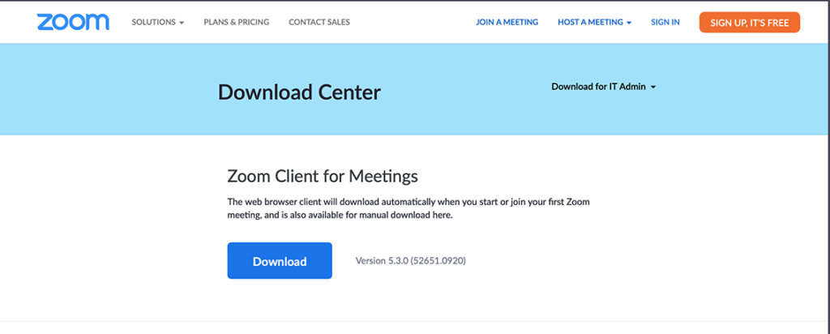Click the word Admin in the banner
The image size is (830, 334).
[632, 87]
